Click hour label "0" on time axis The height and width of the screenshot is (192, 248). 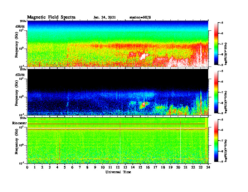(27, 167)
